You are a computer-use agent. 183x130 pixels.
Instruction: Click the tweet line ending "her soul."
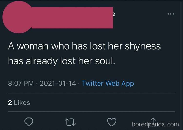[x=61, y=61]
